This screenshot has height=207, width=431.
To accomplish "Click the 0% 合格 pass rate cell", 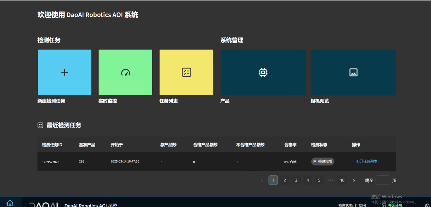I will point(290,162).
